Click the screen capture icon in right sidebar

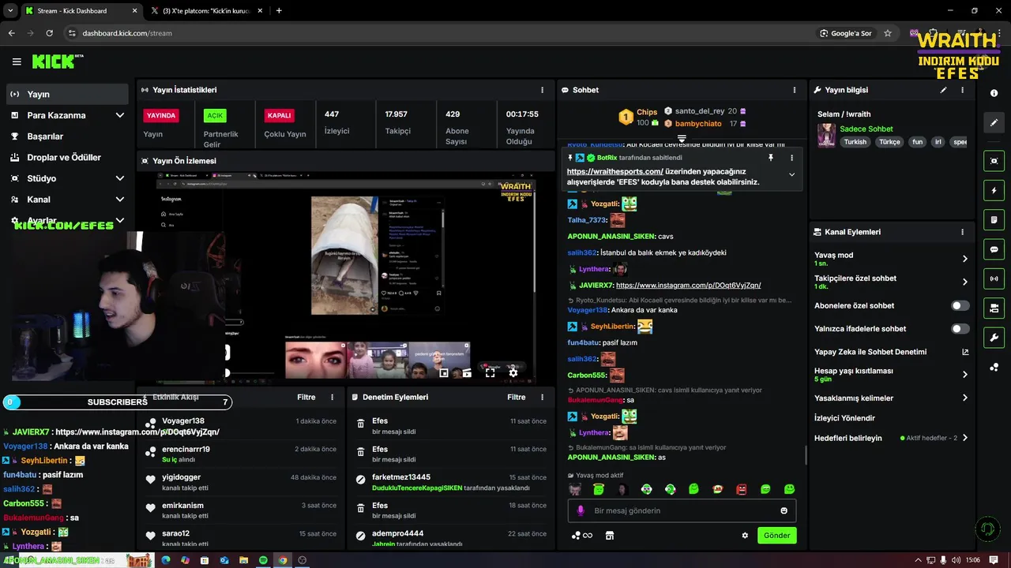pyautogui.click(x=994, y=161)
